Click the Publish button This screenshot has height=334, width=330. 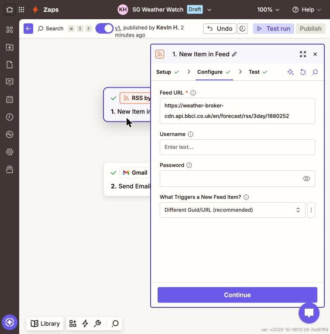(x=311, y=28)
